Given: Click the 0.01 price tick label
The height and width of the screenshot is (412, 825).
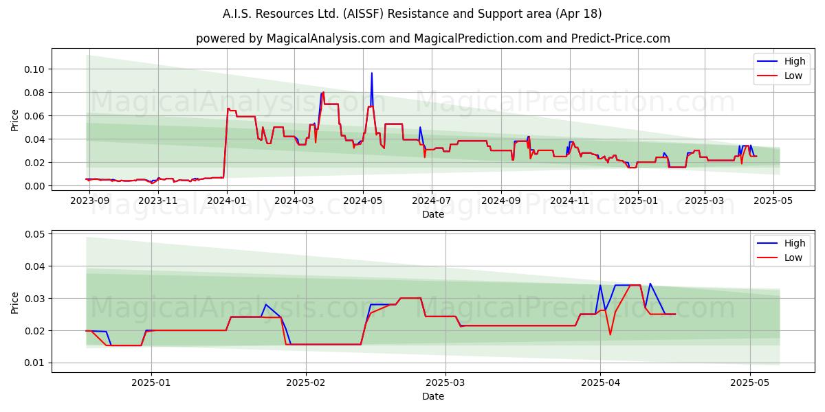Looking at the screenshot, I should coord(34,363).
